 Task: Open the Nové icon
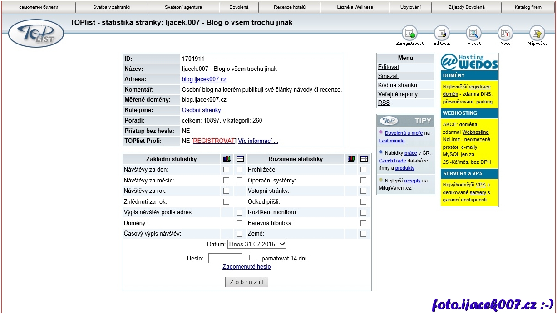coord(505,33)
